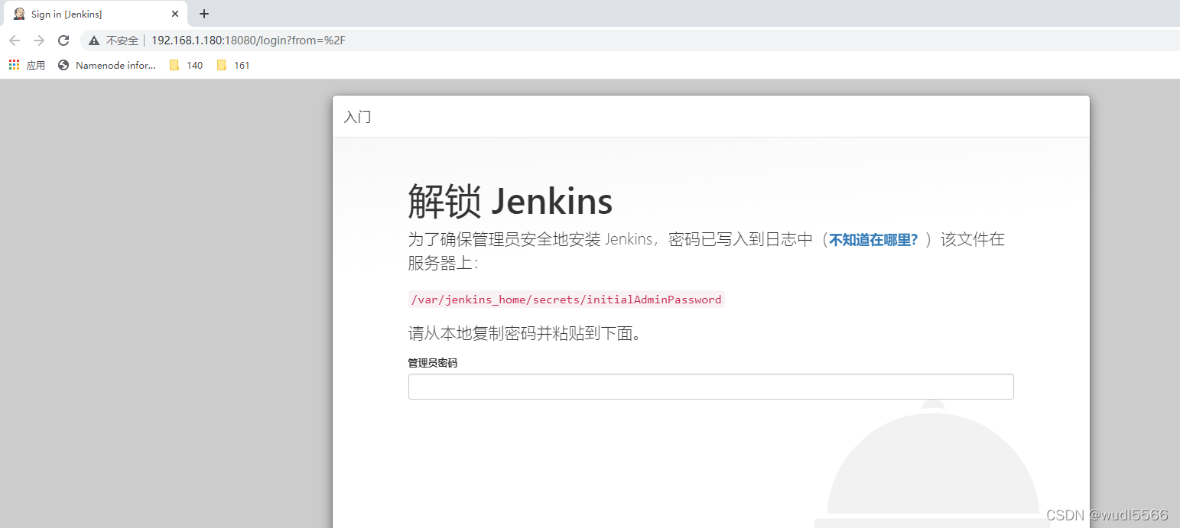
Task: Click the address bar URL
Action: [249, 40]
